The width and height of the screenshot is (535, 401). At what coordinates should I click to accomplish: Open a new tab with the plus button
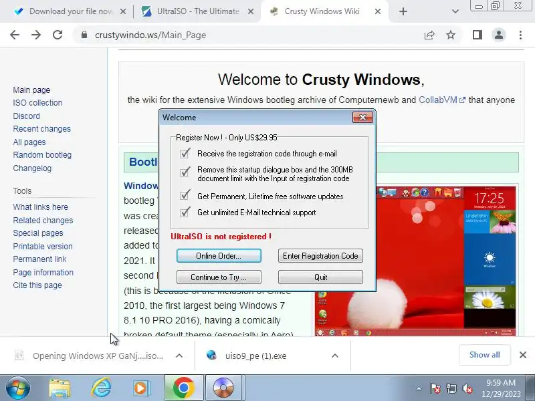tap(403, 11)
